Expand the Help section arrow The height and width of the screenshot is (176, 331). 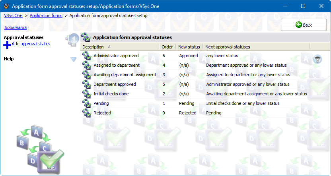[73, 59]
